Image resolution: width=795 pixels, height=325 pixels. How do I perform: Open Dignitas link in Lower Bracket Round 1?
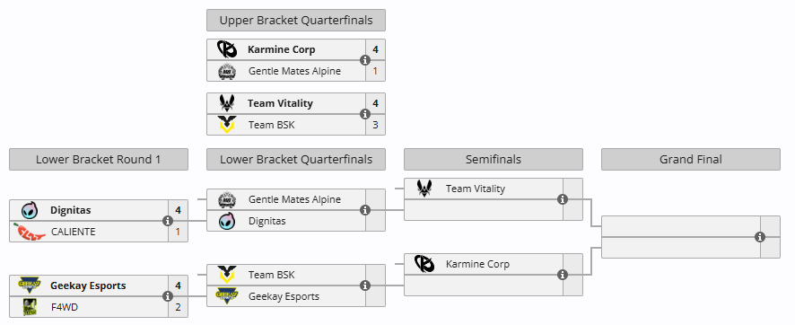pyautogui.click(x=71, y=210)
